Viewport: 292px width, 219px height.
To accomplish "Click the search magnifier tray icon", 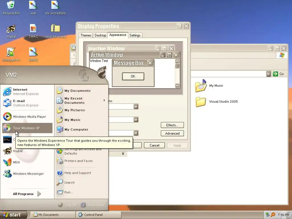I will (273, 215).
